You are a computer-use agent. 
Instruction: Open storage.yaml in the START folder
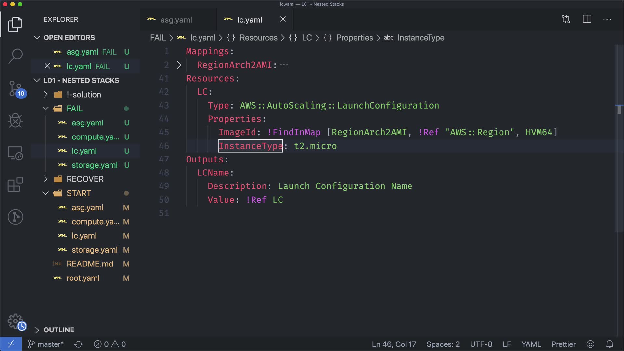(94, 250)
